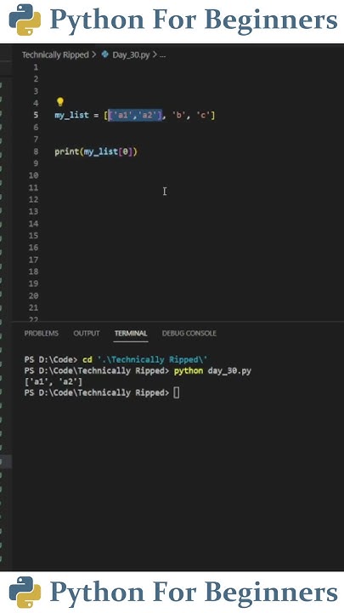This screenshot has height=613, width=344.
Task: Click the print keyword on line 8
Action: point(67,152)
